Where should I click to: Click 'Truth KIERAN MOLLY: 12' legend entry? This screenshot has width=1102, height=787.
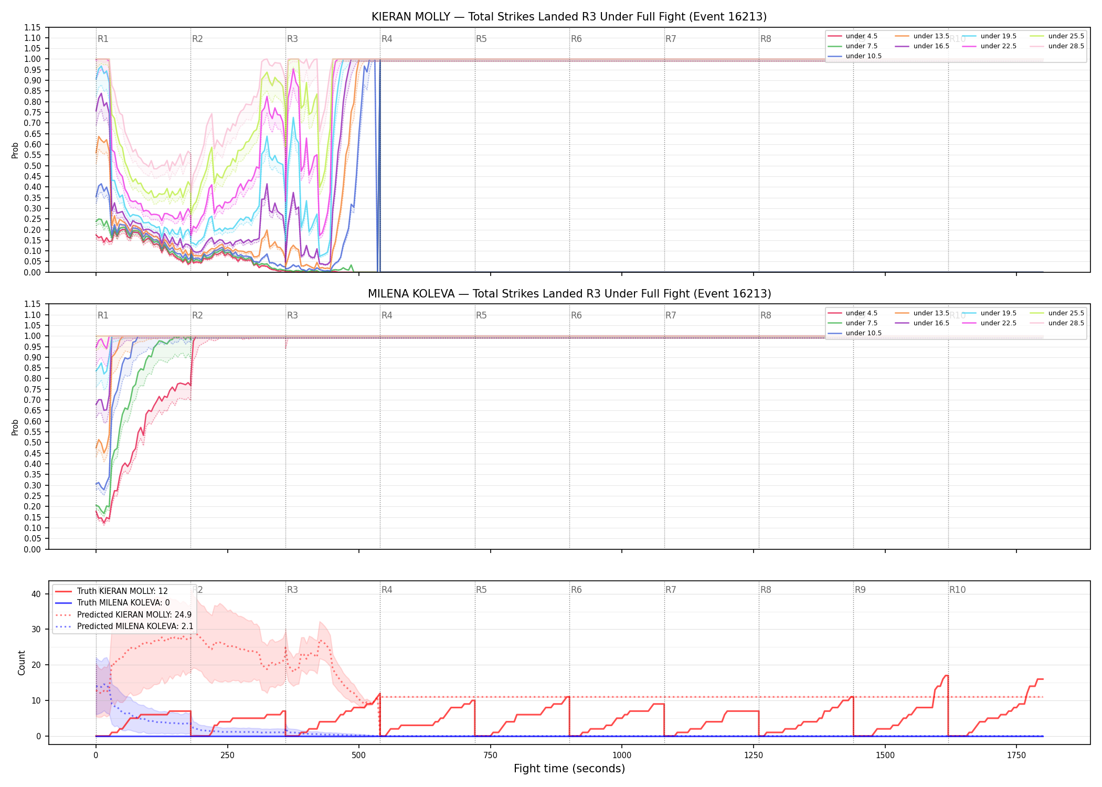pyautogui.click(x=111, y=591)
